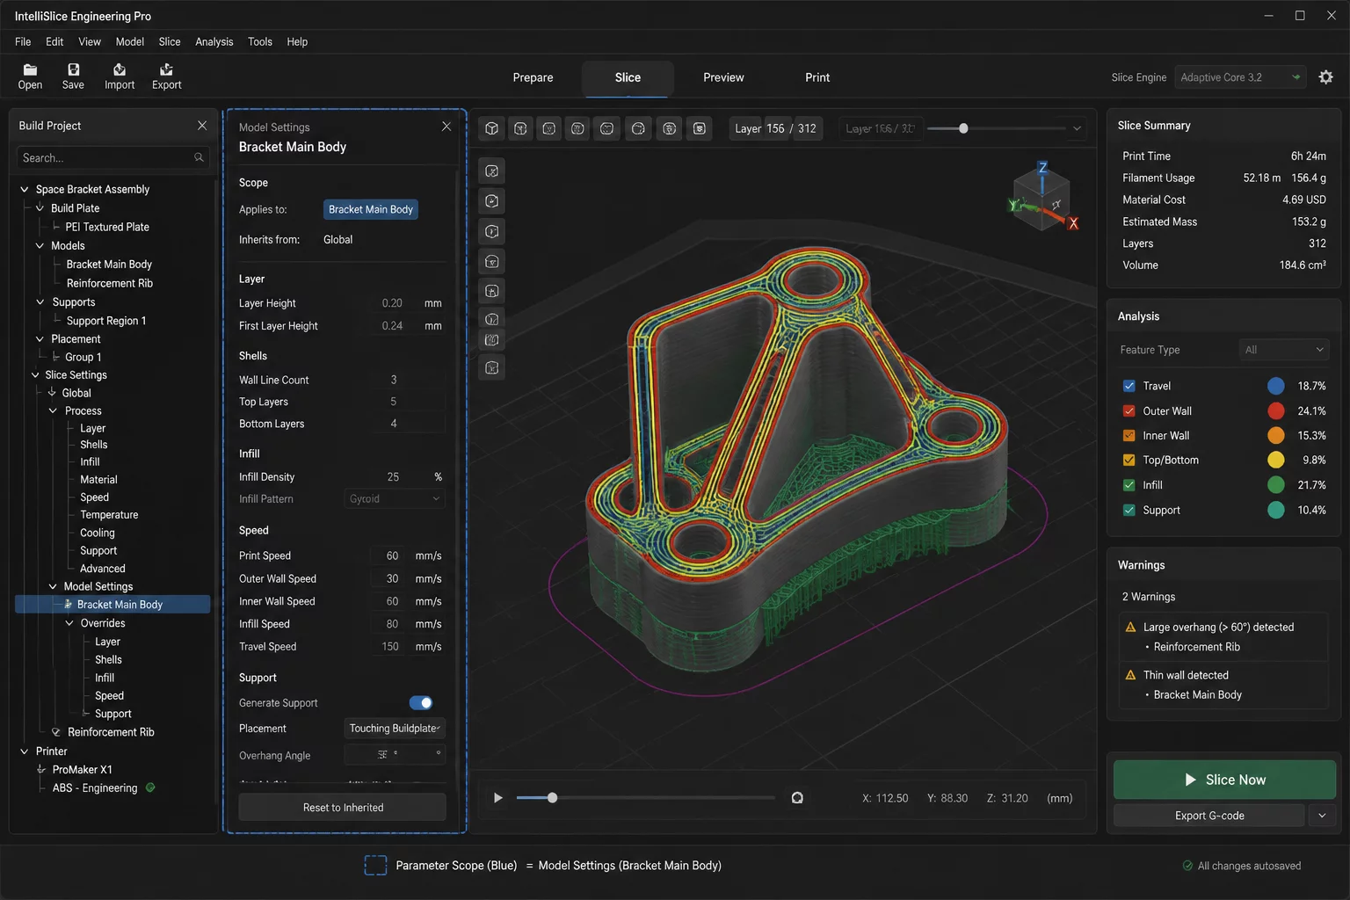
Task: Click the Thin wall warning triangle
Action: coord(1130,675)
